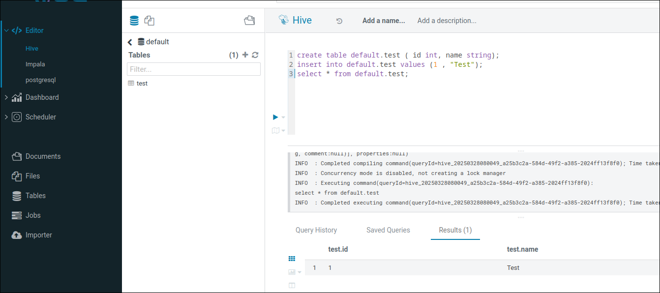Screen dimensions: 660x293
Task: Switch to Query History tab
Action: pos(316,230)
